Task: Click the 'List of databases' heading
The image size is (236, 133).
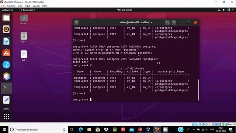Action: coord(131,68)
